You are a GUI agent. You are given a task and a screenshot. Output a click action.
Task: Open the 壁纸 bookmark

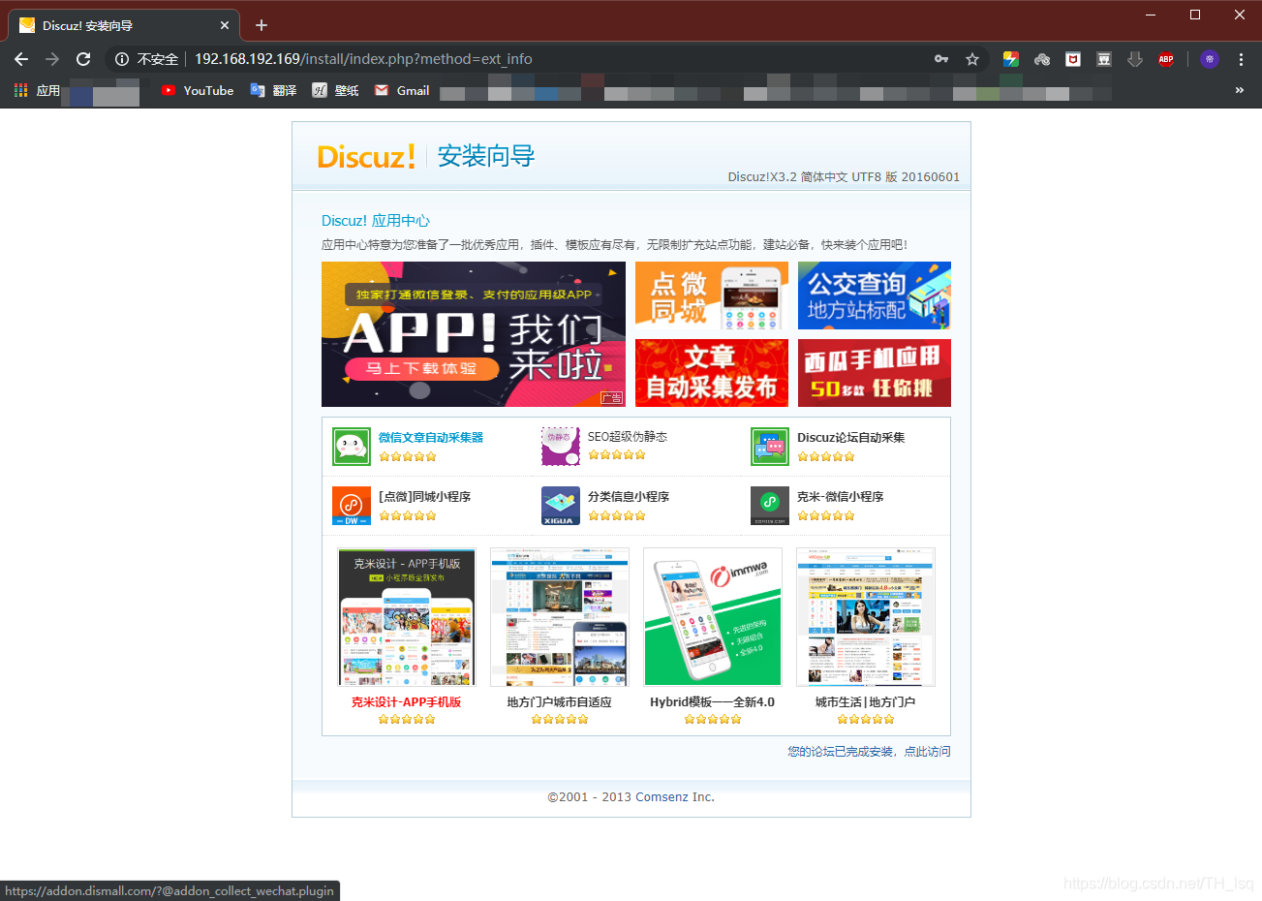pyautogui.click(x=335, y=90)
